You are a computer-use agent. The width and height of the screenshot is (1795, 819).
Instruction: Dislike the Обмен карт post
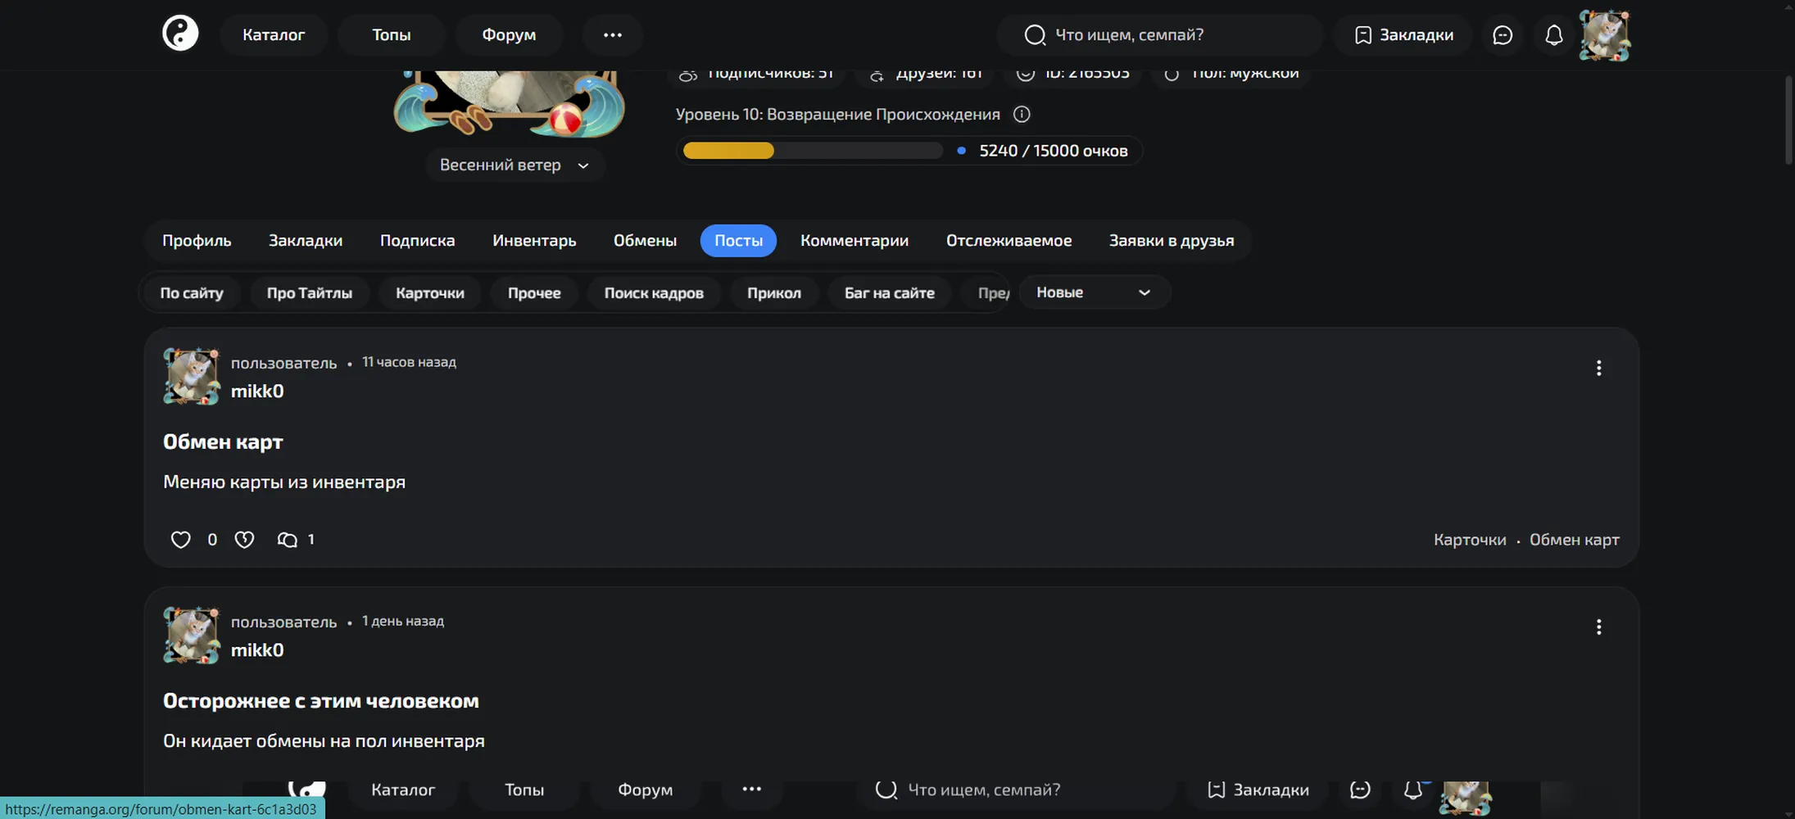point(244,539)
